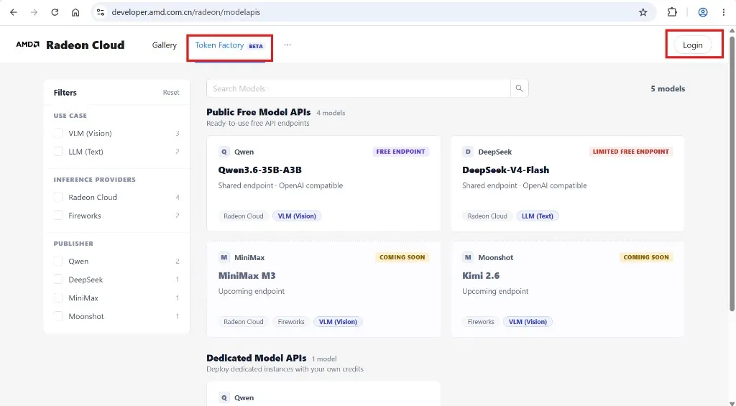Viewport: 736px width, 406px height.
Task: Open the browser profile avatar
Action: (x=703, y=12)
